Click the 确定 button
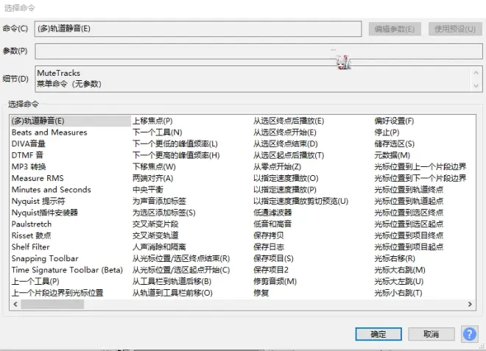 [378, 334]
